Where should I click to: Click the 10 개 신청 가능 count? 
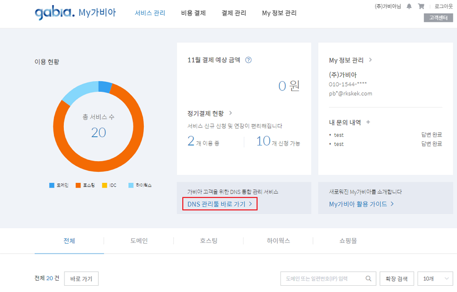pos(278,141)
